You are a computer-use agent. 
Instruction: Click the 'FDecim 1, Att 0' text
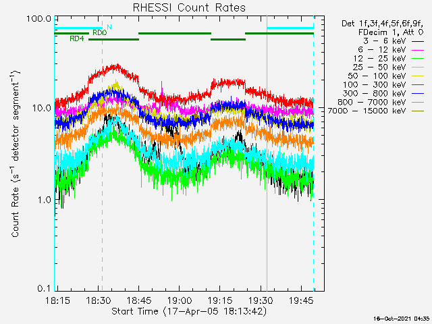pos(391,32)
